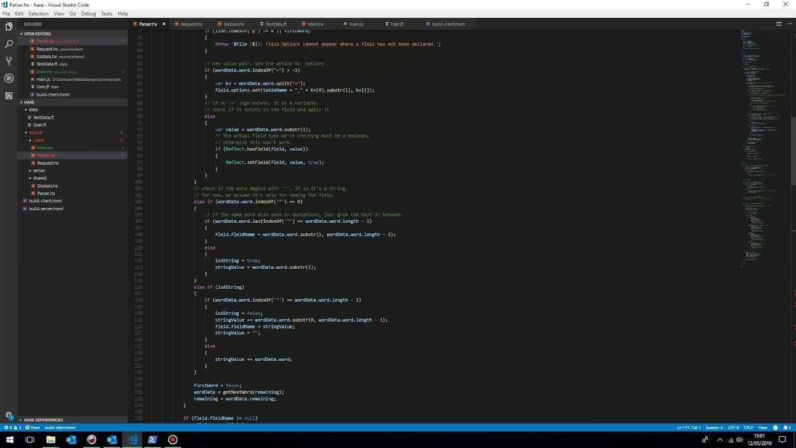
Task: Collapse the source folder
Action: (x=35, y=133)
